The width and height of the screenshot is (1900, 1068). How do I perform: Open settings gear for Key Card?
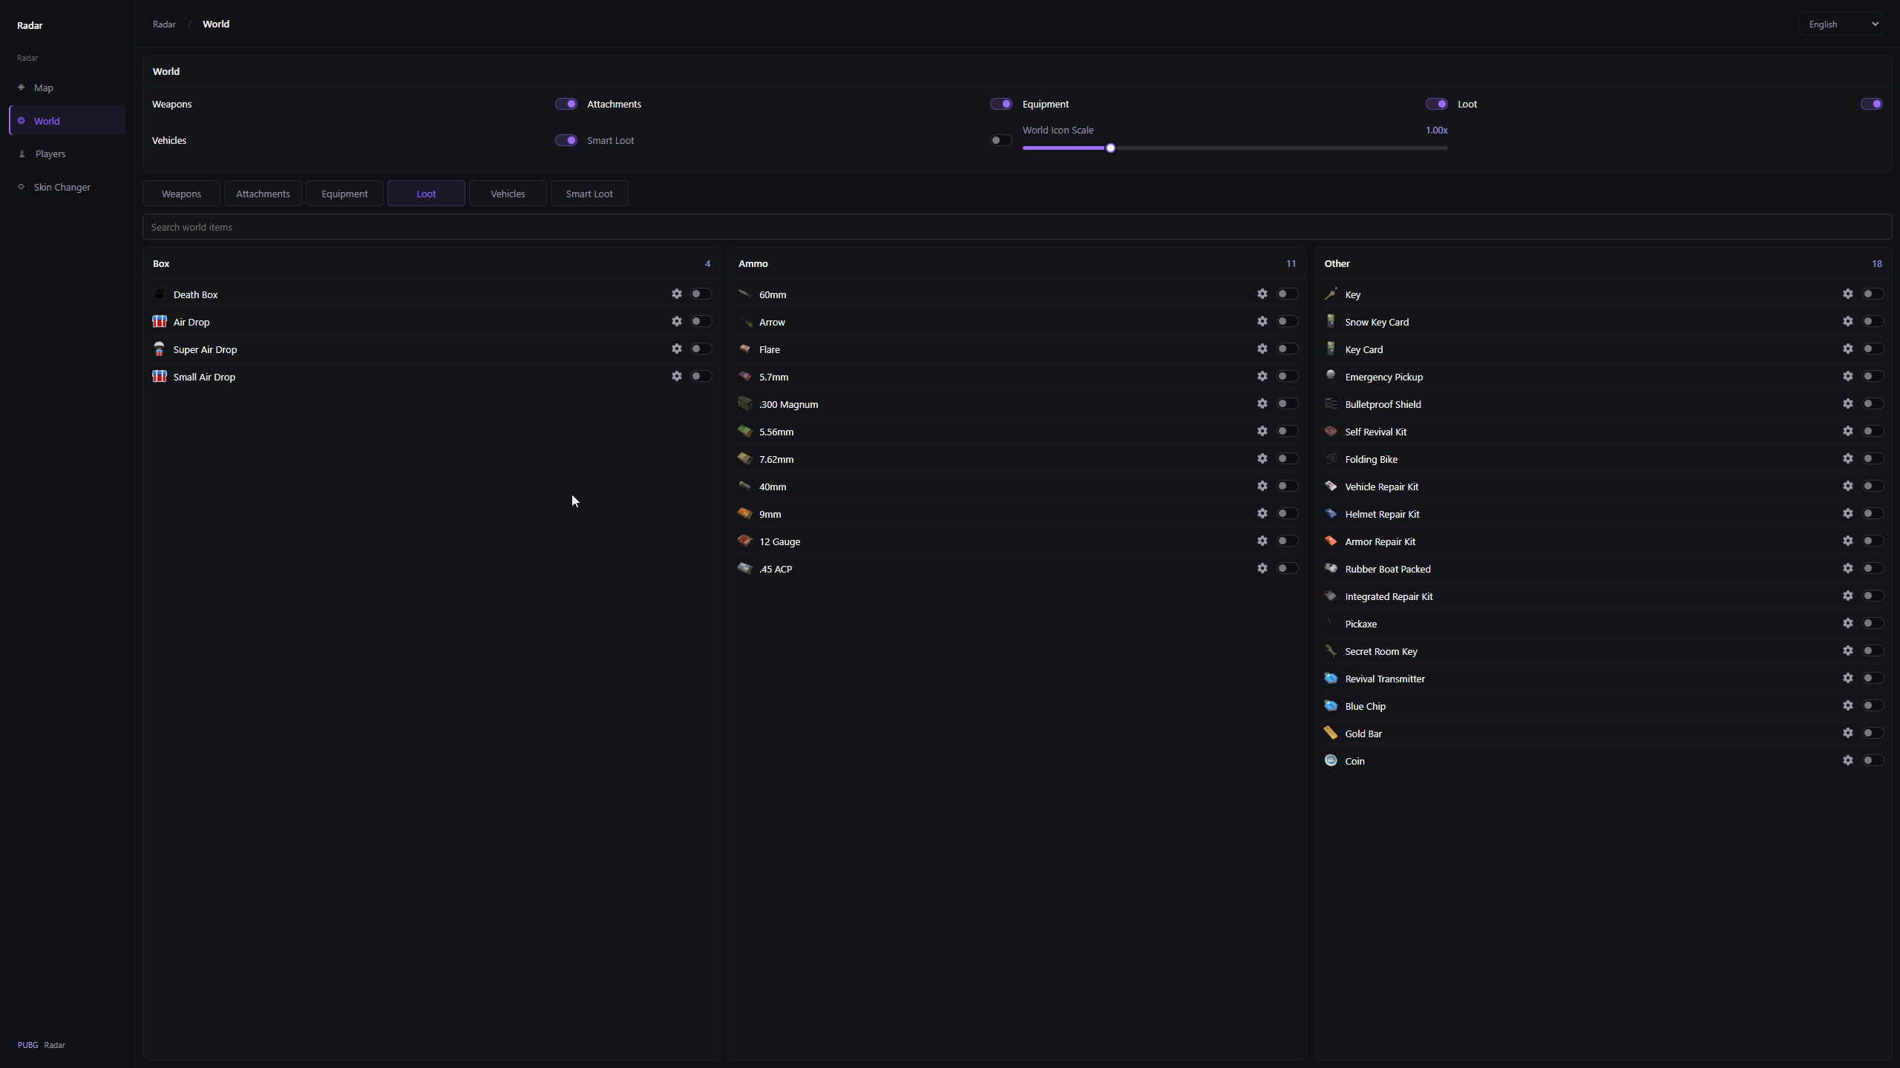pyautogui.click(x=1847, y=349)
